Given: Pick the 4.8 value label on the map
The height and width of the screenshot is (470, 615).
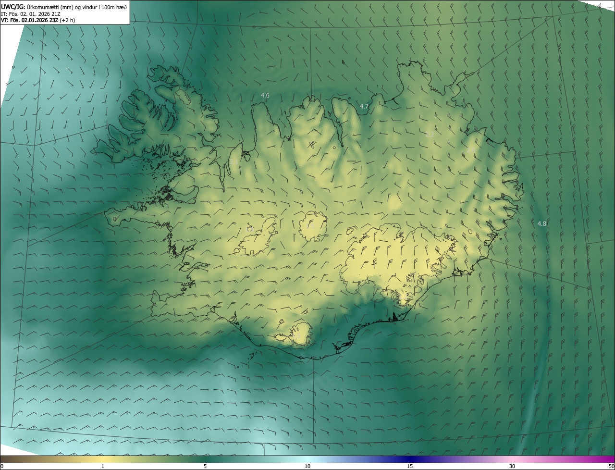Looking at the screenshot, I should [x=541, y=223].
